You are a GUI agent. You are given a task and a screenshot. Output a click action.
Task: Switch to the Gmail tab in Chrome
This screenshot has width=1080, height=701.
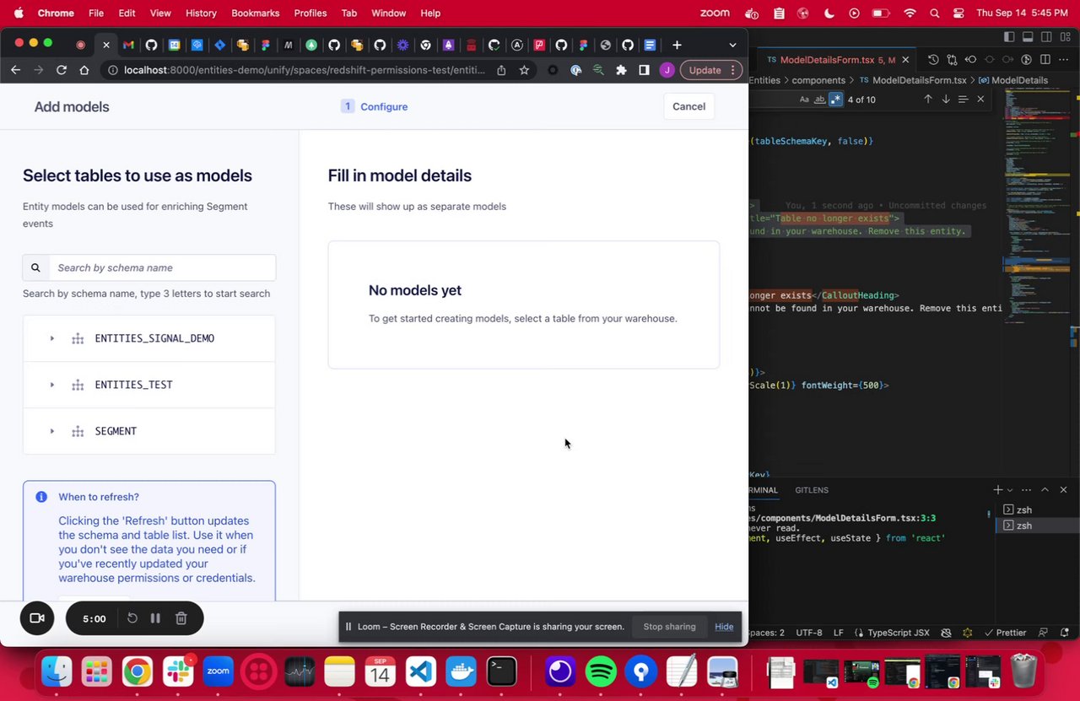click(128, 45)
